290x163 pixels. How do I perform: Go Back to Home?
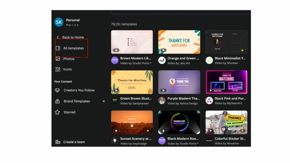tap(73, 37)
